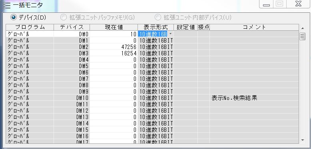Click the DM1 device cell

pyautogui.click(x=72, y=40)
